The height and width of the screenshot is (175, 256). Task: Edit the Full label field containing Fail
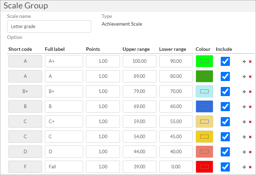tap(64, 167)
